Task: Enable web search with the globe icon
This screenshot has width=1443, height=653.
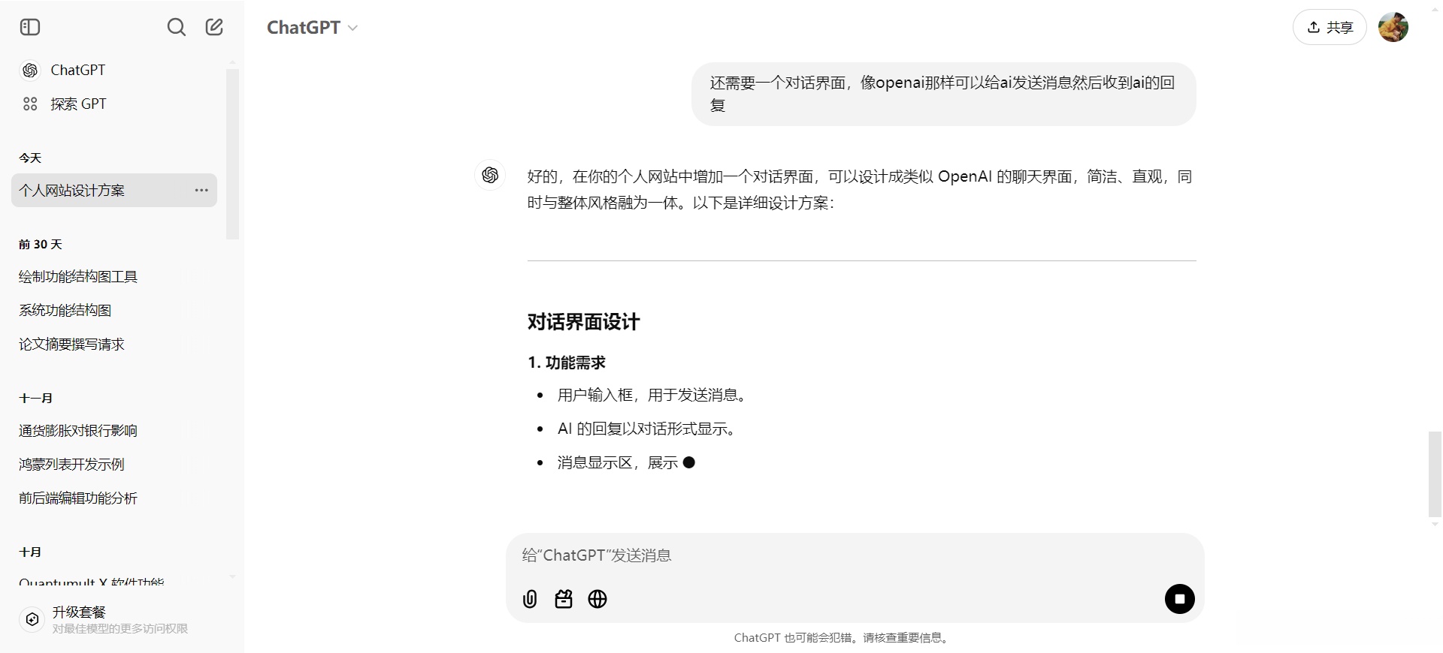Action: 597,599
